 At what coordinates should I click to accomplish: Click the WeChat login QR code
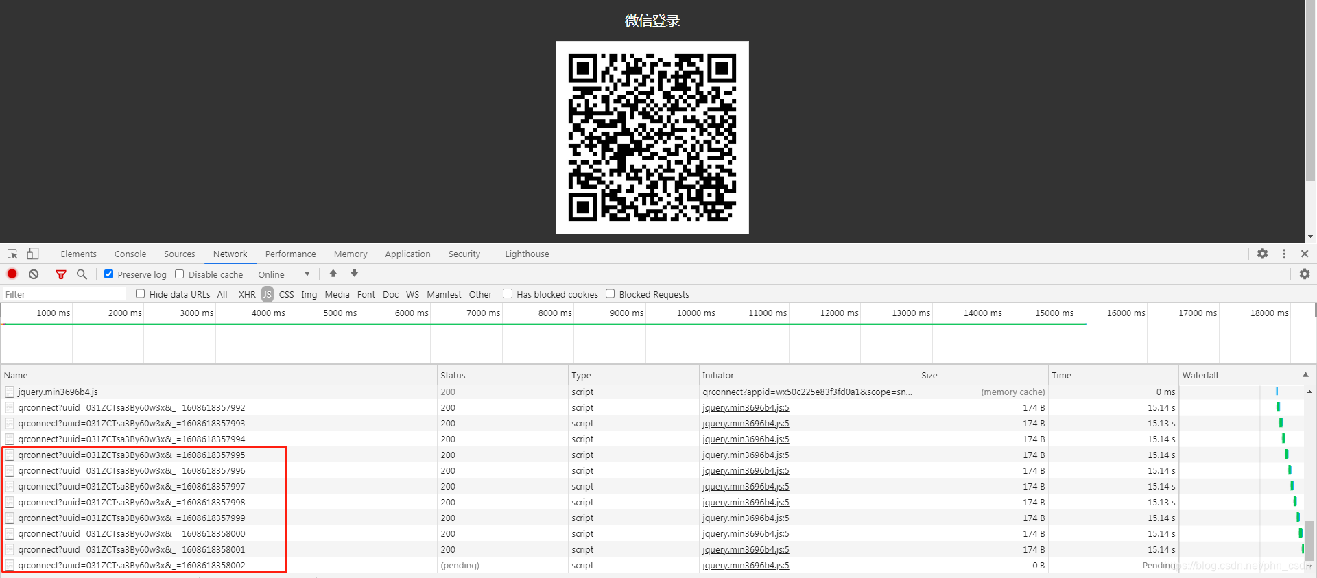[x=652, y=138]
